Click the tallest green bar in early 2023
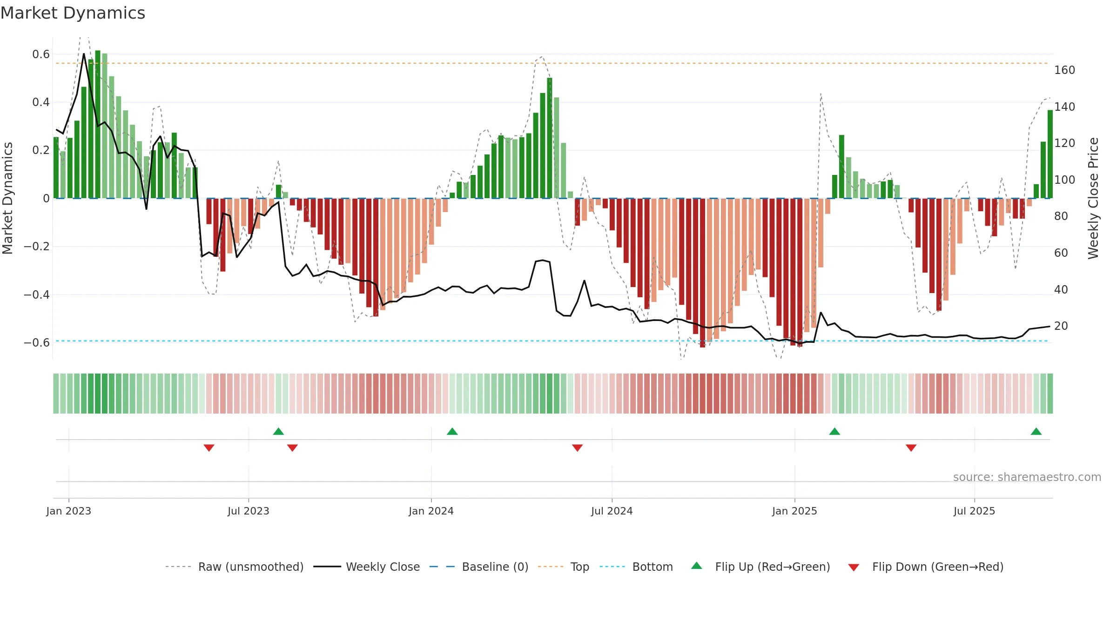Screen dimensions: 1117x628 [x=98, y=124]
